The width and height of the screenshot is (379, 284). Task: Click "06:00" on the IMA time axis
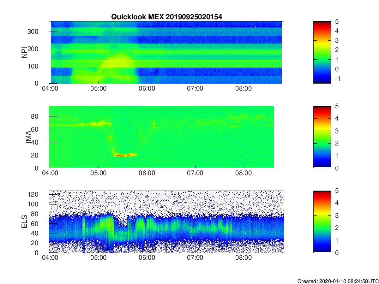click(147, 173)
